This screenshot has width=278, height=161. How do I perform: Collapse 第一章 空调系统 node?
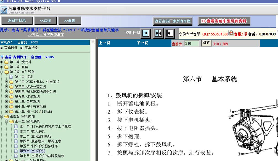click(x=7, y=121)
